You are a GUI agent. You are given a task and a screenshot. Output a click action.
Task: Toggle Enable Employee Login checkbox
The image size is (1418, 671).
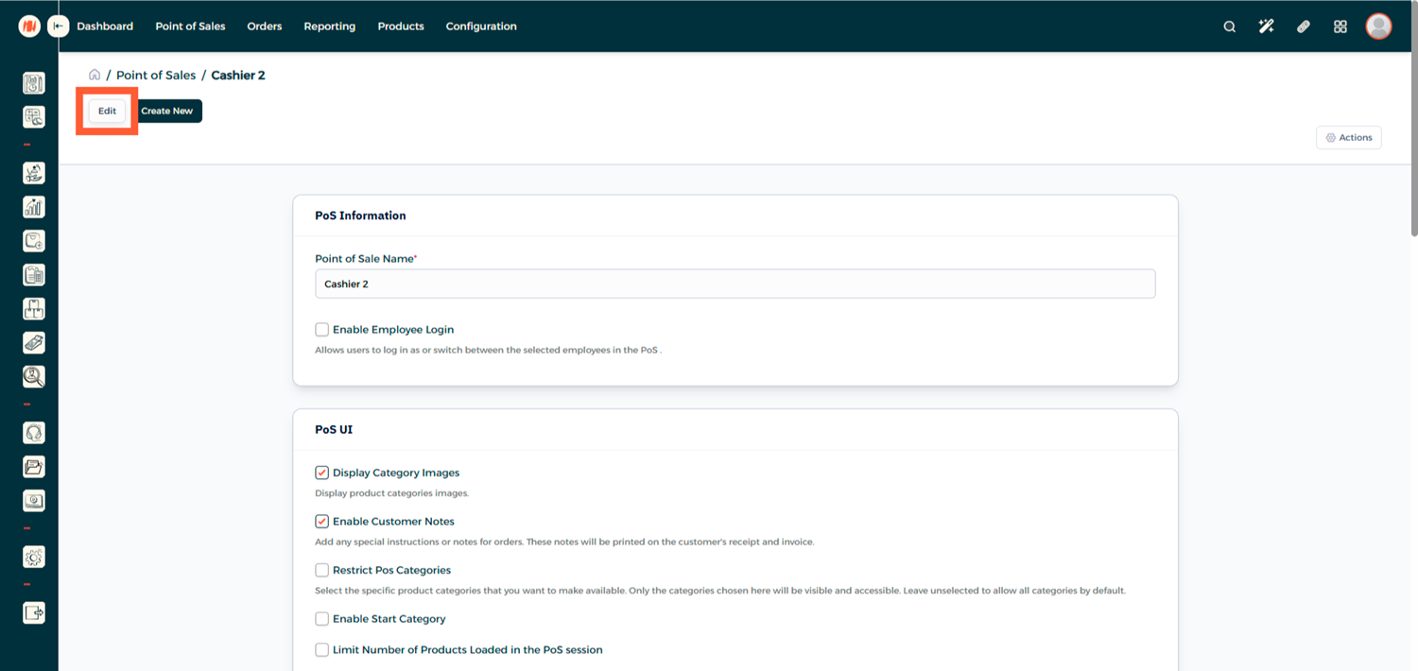pos(322,330)
